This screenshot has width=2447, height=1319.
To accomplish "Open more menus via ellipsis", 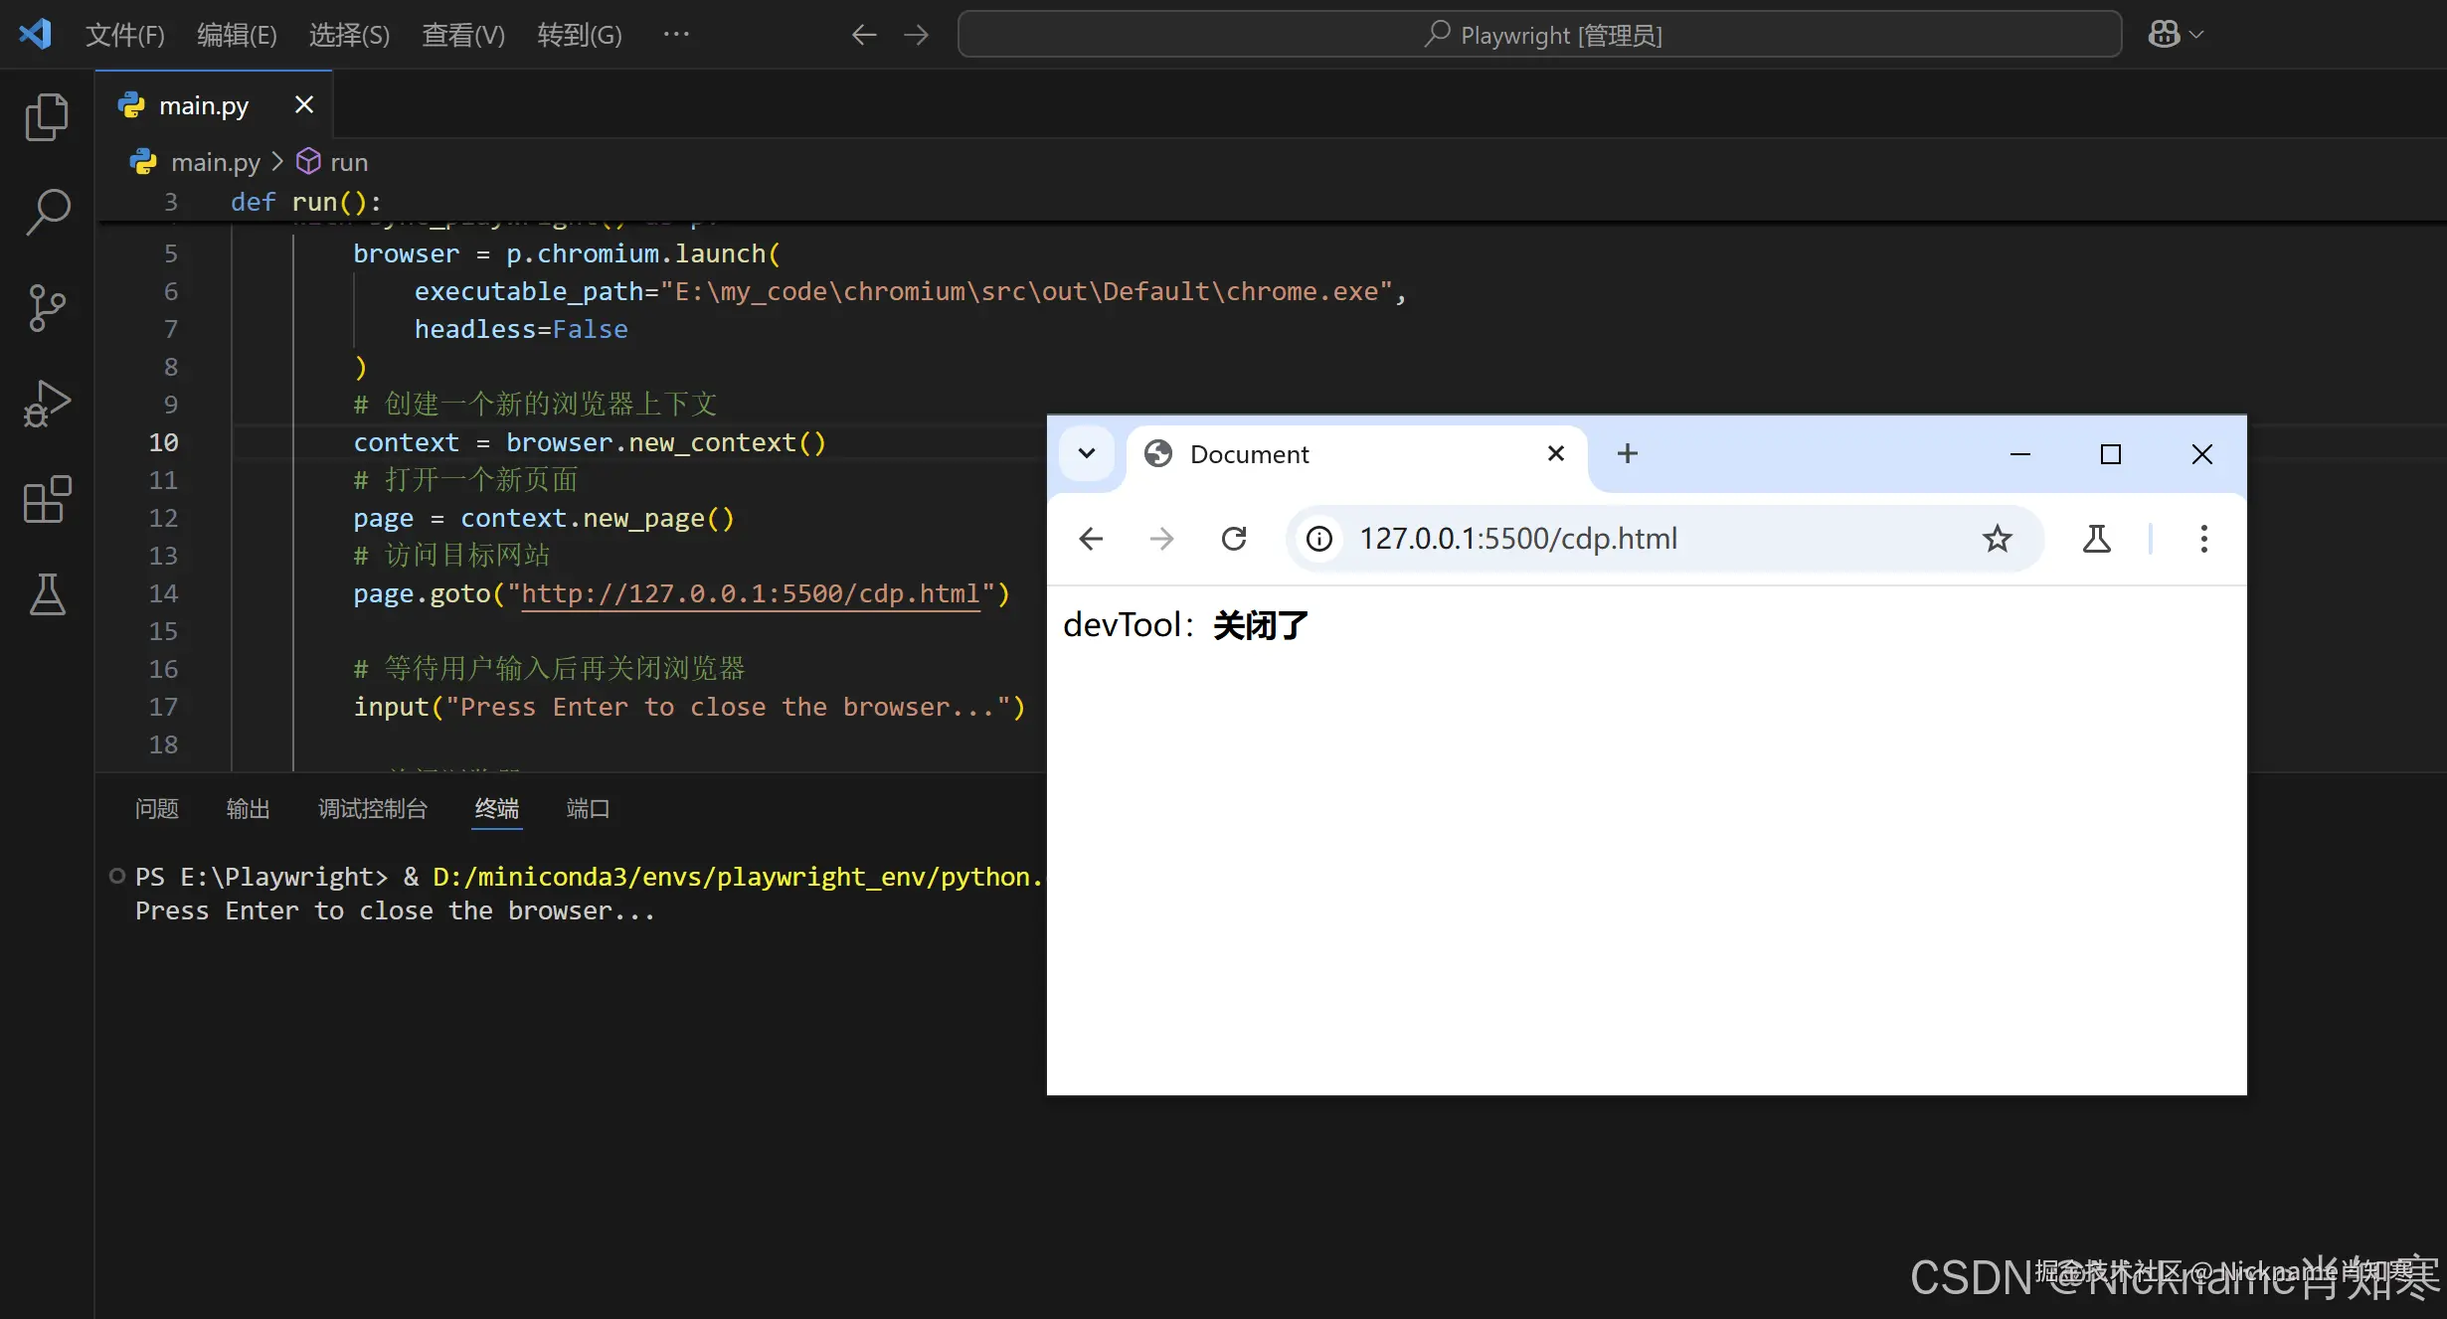I will [676, 35].
